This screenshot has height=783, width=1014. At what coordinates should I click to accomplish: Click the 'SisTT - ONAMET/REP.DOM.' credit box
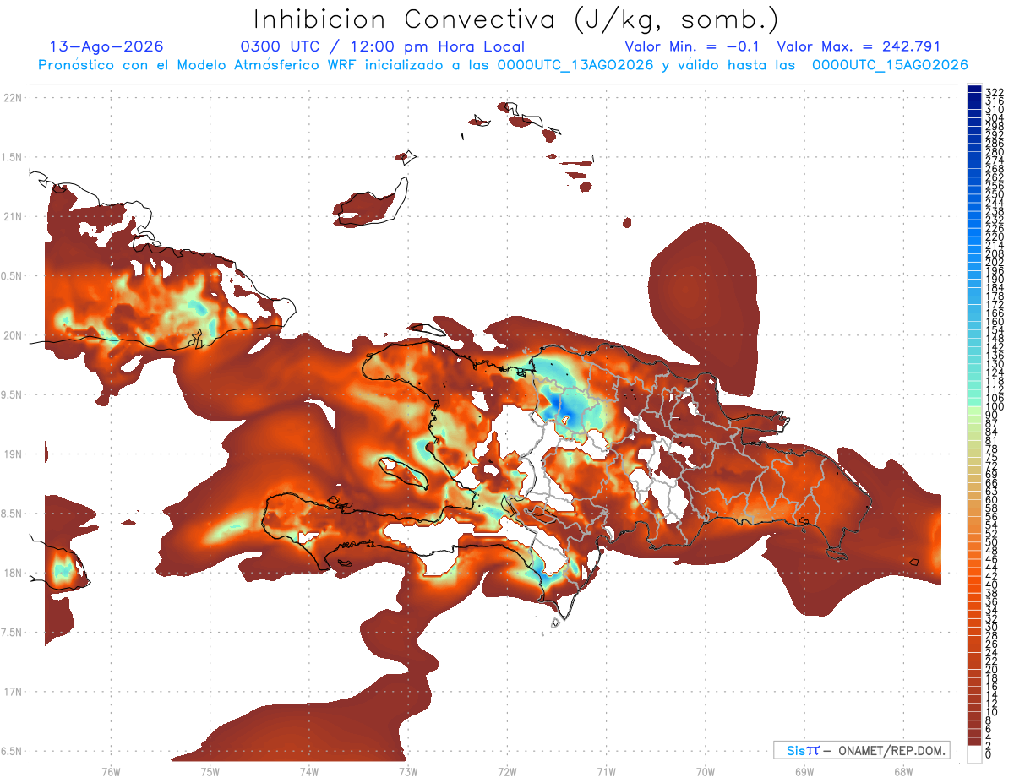pyautogui.click(x=861, y=750)
